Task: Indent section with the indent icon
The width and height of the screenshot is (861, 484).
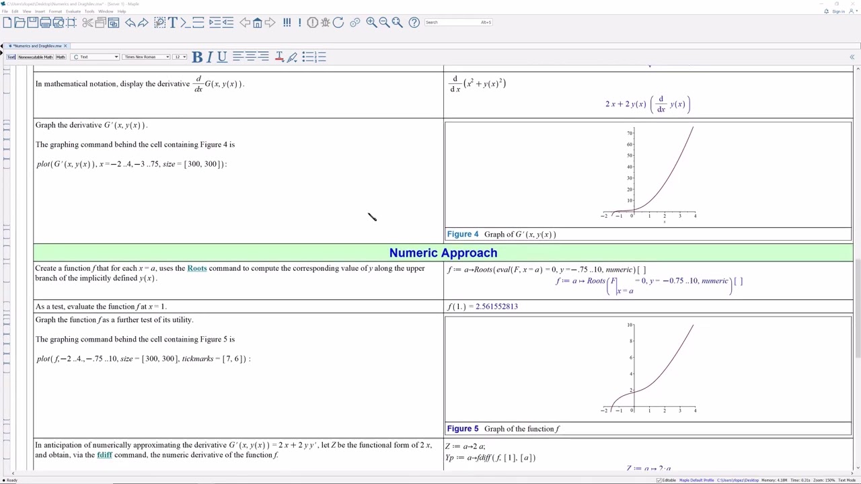Action: click(215, 23)
